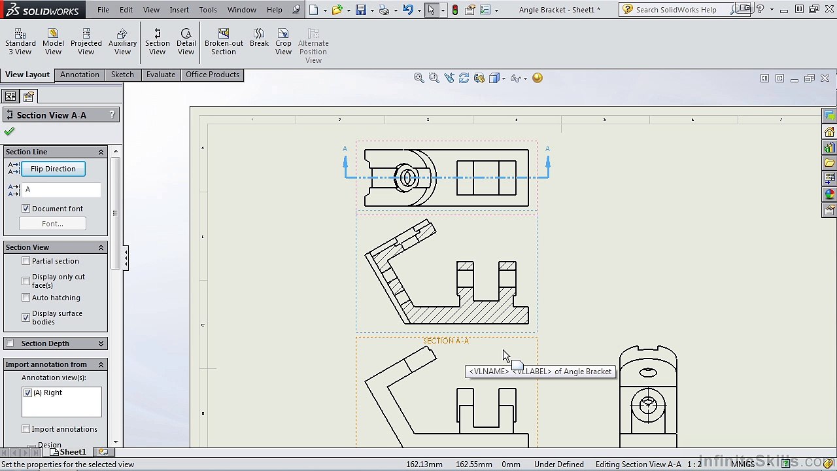The image size is (837, 471).
Task: Uncheck Display surface bodies
Action: coord(26,317)
